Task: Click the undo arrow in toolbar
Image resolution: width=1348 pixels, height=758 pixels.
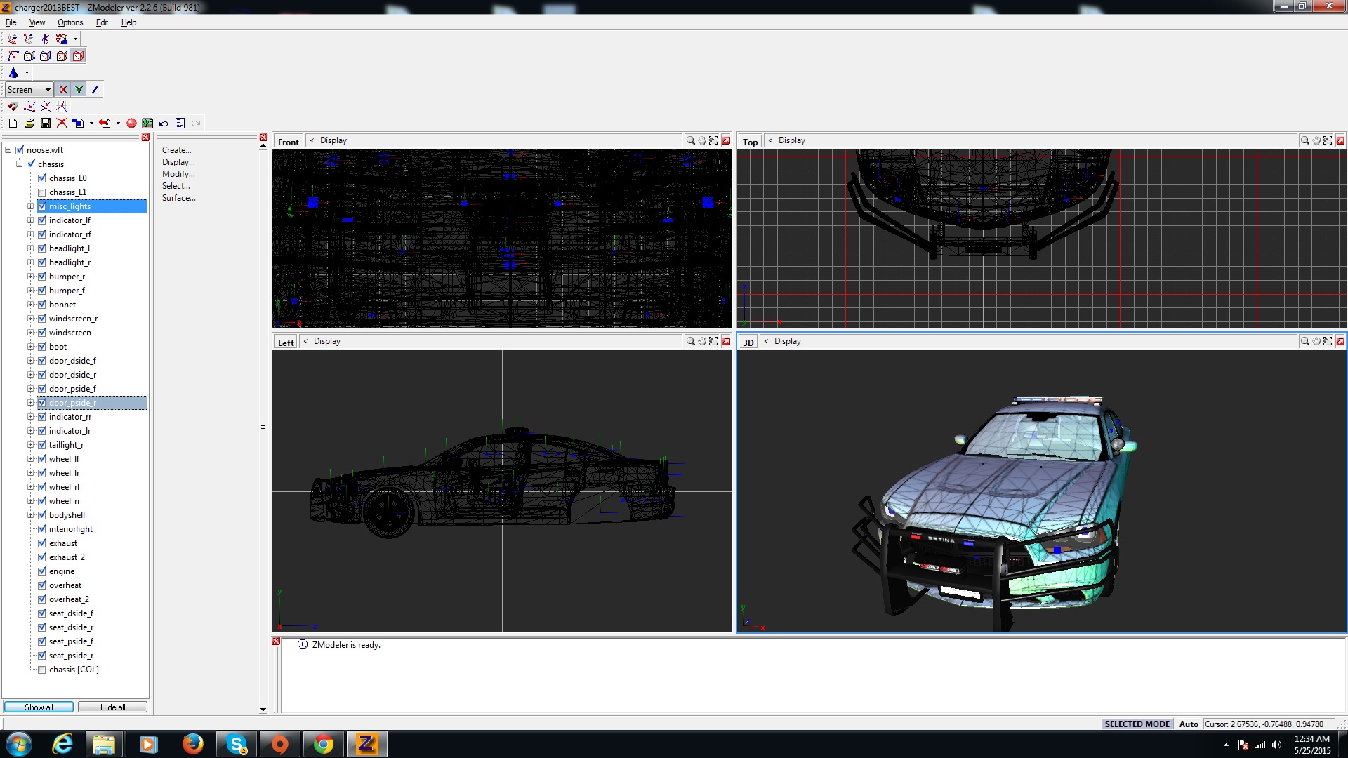Action: pos(164,123)
